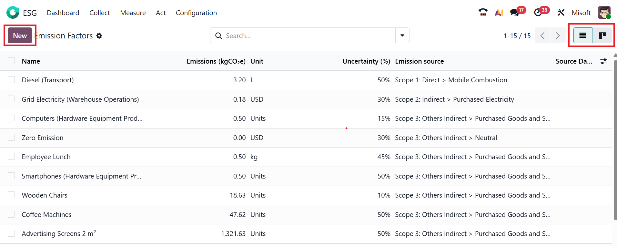617x246 pixels.
Task: Click the New button
Action: 20,36
